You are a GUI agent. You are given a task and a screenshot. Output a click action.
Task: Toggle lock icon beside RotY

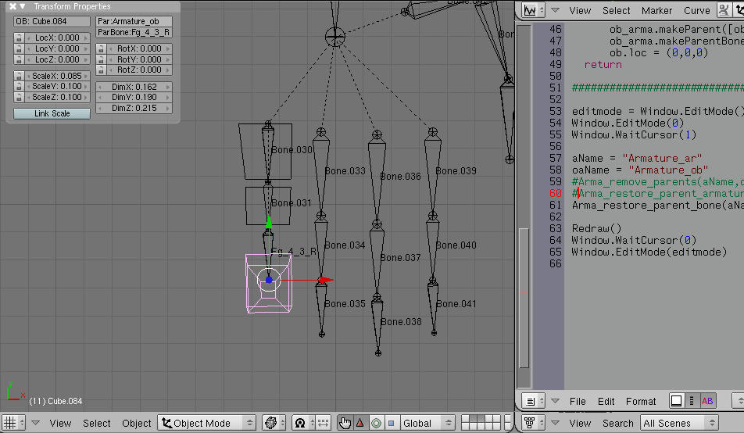[101, 59]
